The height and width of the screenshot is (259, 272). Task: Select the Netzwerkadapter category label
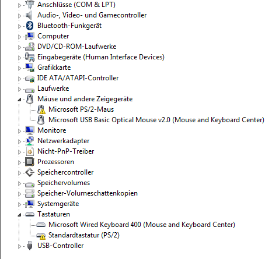64,141
